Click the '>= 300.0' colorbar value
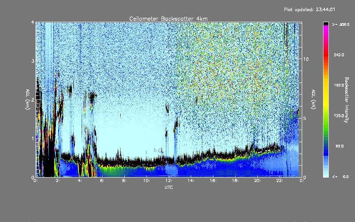Image resolution: width=355 pixels, height=222 pixels. [341, 24]
